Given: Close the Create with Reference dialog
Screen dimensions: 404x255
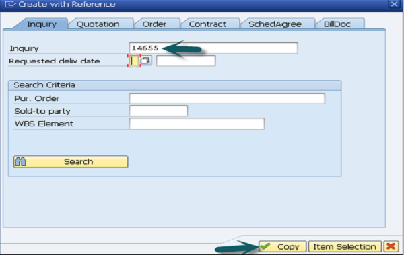Looking at the screenshot, I should [394, 4].
